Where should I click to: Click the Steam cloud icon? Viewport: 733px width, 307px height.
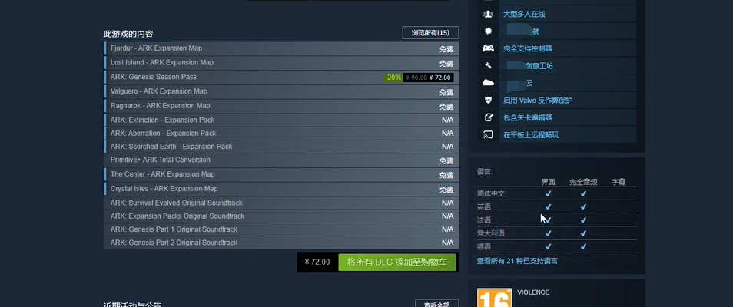click(488, 83)
